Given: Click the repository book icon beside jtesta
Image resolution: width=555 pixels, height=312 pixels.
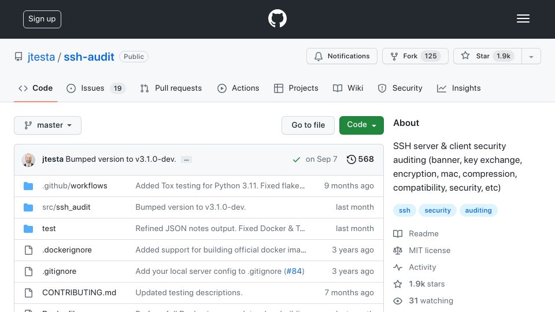Looking at the screenshot, I should [18, 57].
